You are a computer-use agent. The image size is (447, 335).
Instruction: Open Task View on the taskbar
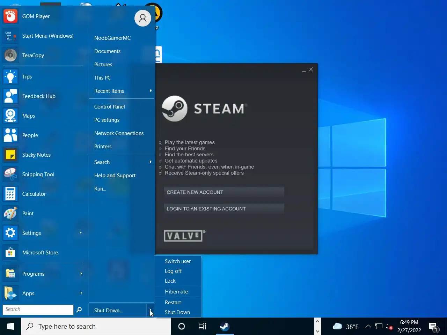tap(203, 326)
